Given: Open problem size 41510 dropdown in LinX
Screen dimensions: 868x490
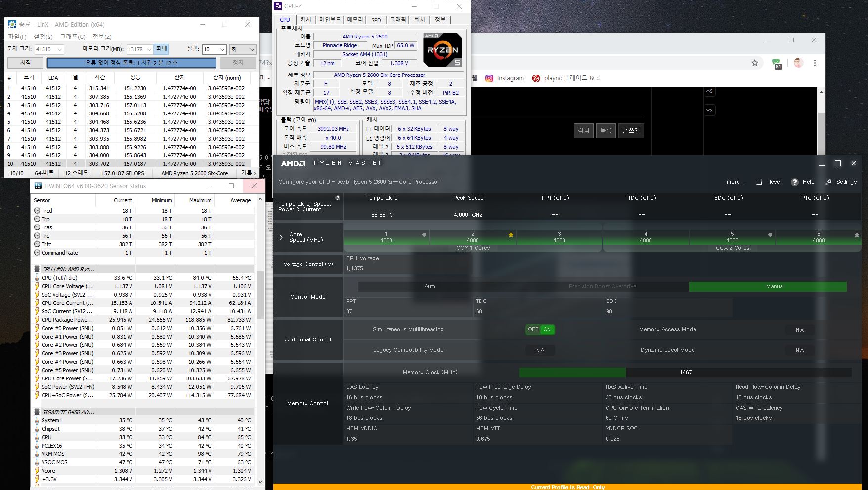Looking at the screenshot, I should pyautogui.click(x=59, y=49).
